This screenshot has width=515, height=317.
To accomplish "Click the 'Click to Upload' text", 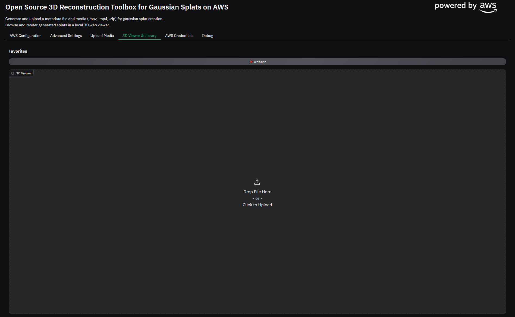I will pyautogui.click(x=257, y=205).
